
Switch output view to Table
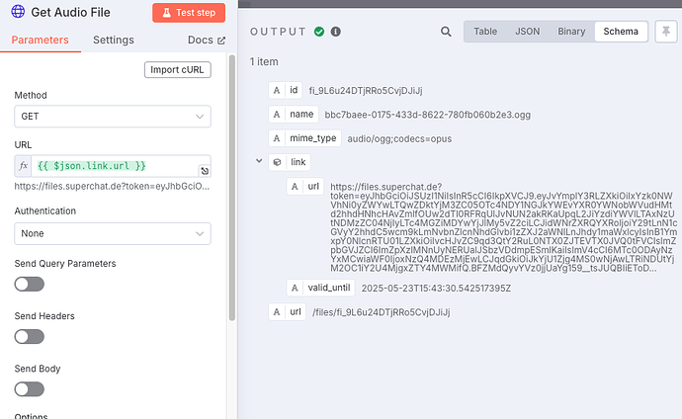[x=485, y=32]
